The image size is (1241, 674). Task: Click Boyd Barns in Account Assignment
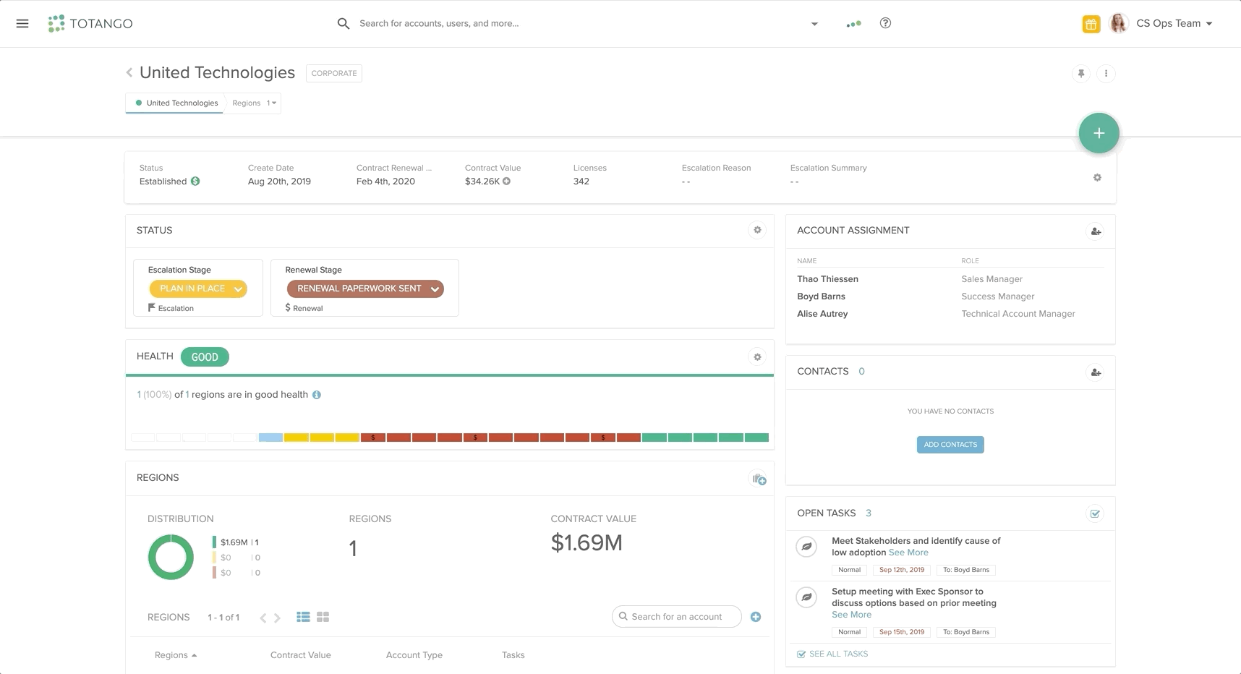click(821, 297)
